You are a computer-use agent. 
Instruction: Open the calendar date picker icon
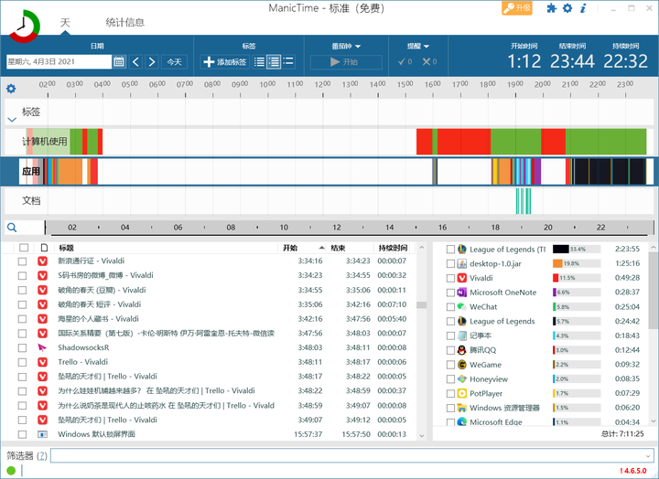pyautogui.click(x=119, y=62)
